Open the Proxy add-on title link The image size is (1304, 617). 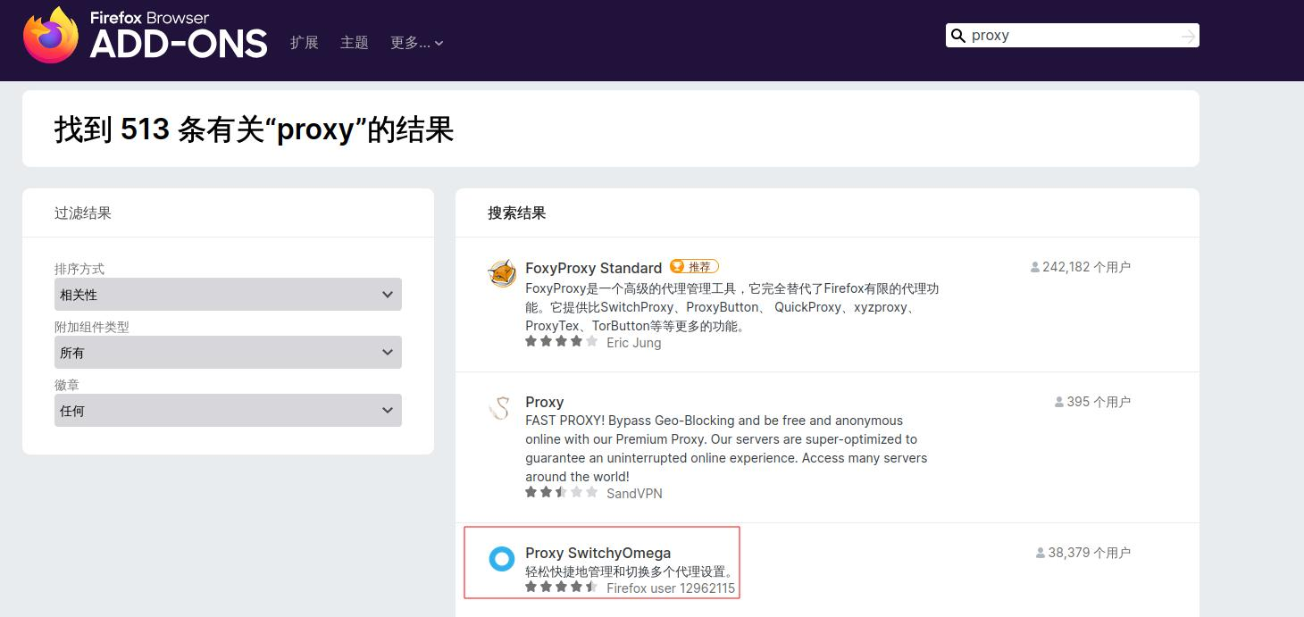(x=544, y=402)
